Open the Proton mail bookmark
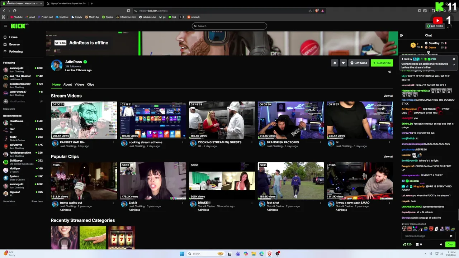 (x=45, y=17)
